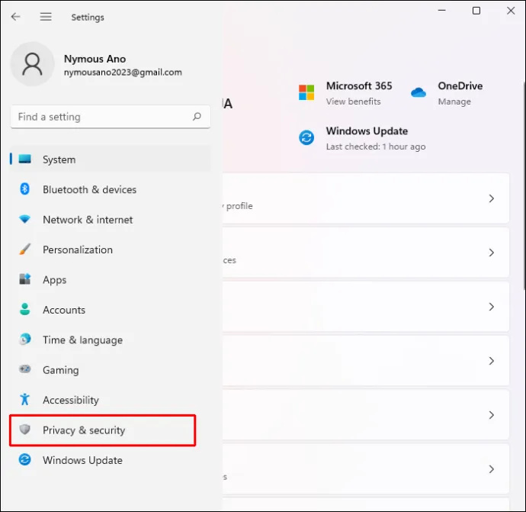Open Privacy & security settings
The width and height of the screenshot is (526, 512).
[103, 430]
